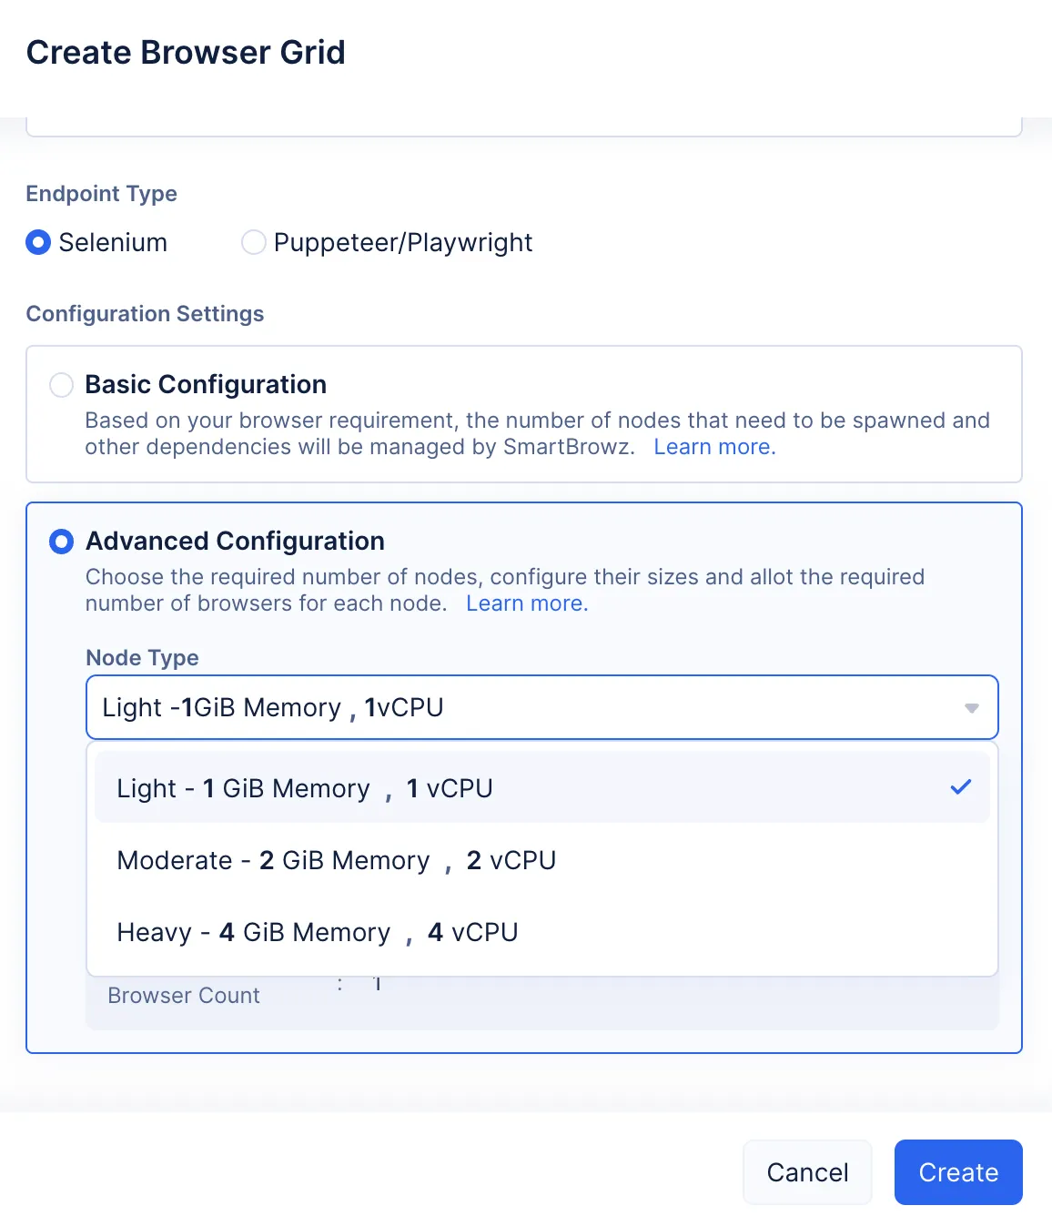Select Advanced Configuration
Viewport: 1052px width, 1226px height.
click(x=61, y=541)
